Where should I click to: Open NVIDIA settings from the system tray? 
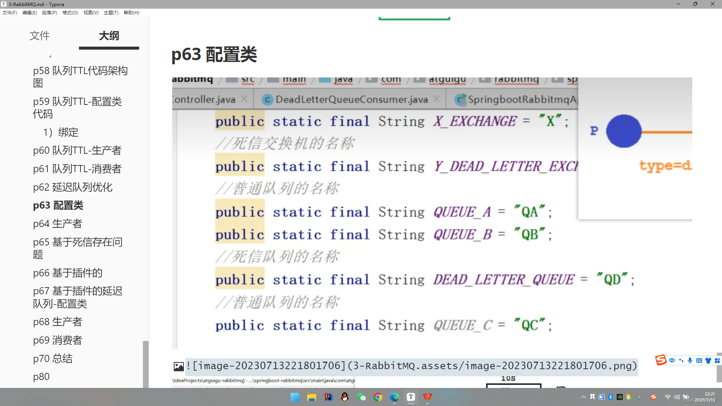pyautogui.click(x=619, y=397)
